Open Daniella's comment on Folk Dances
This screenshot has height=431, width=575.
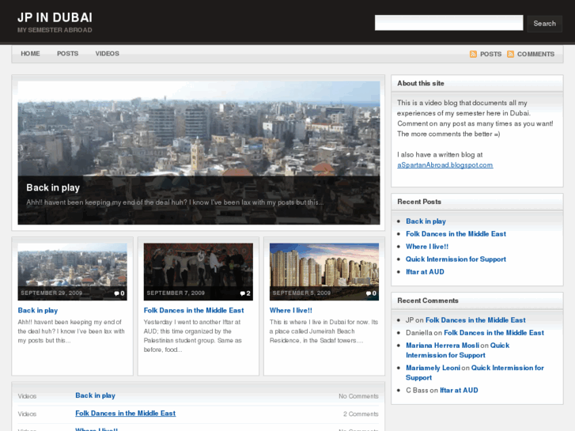[x=494, y=333]
